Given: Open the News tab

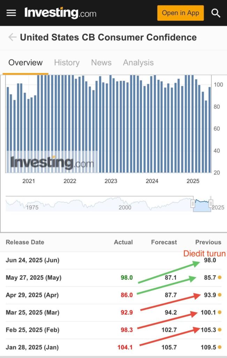Looking at the screenshot, I should (101, 63).
